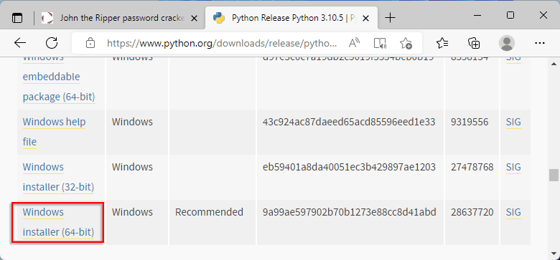Close the John the Ripper tab

point(195,18)
